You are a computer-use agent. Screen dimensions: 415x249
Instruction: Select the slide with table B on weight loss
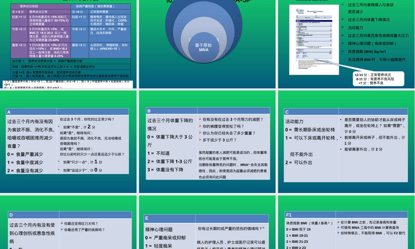point(207,142)
